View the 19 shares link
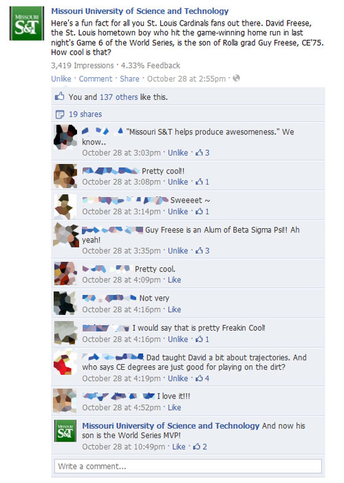This screenshot has height=483, width=344. point(85,114)
